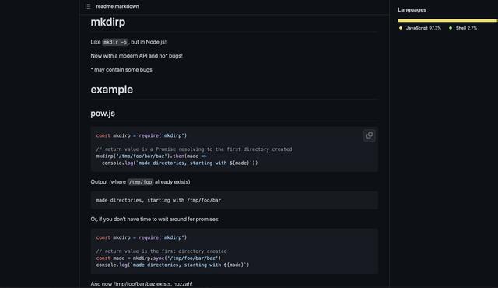Click 'And now /tmp/foo/bar/baz exists, huzzah!' text

click(x=142, y=284)
